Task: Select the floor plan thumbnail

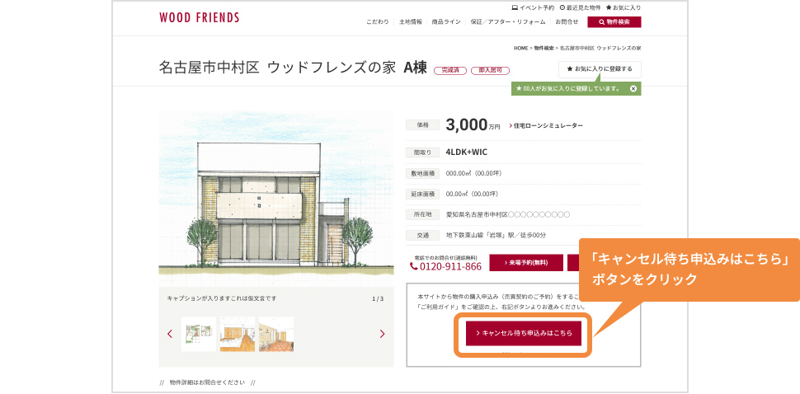Action: click(x=199, y=335)
